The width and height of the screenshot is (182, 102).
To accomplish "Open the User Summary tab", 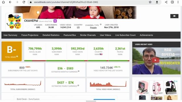I will point(10,35).
